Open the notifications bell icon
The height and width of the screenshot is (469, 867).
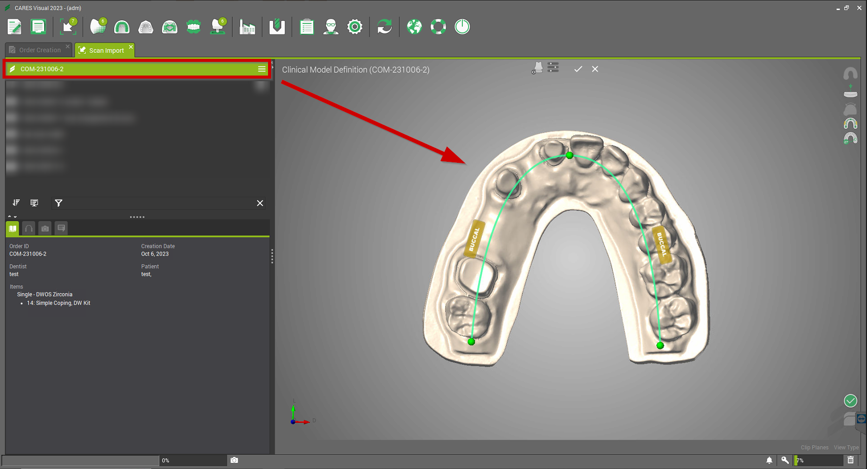(770, 460)
